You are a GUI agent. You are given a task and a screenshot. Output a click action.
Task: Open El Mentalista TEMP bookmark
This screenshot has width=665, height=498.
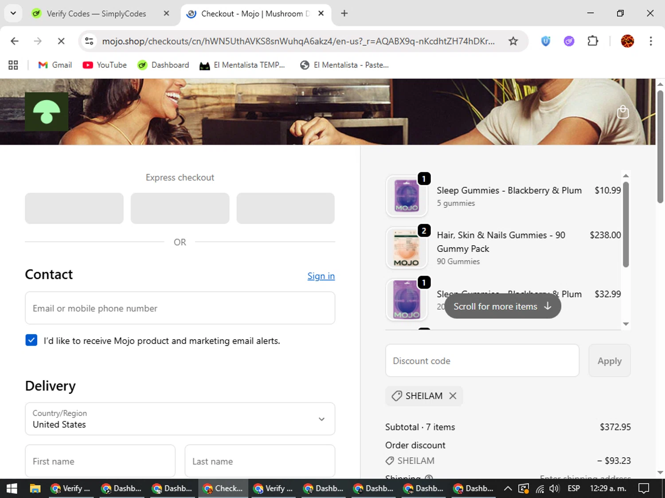click(242, 65)
